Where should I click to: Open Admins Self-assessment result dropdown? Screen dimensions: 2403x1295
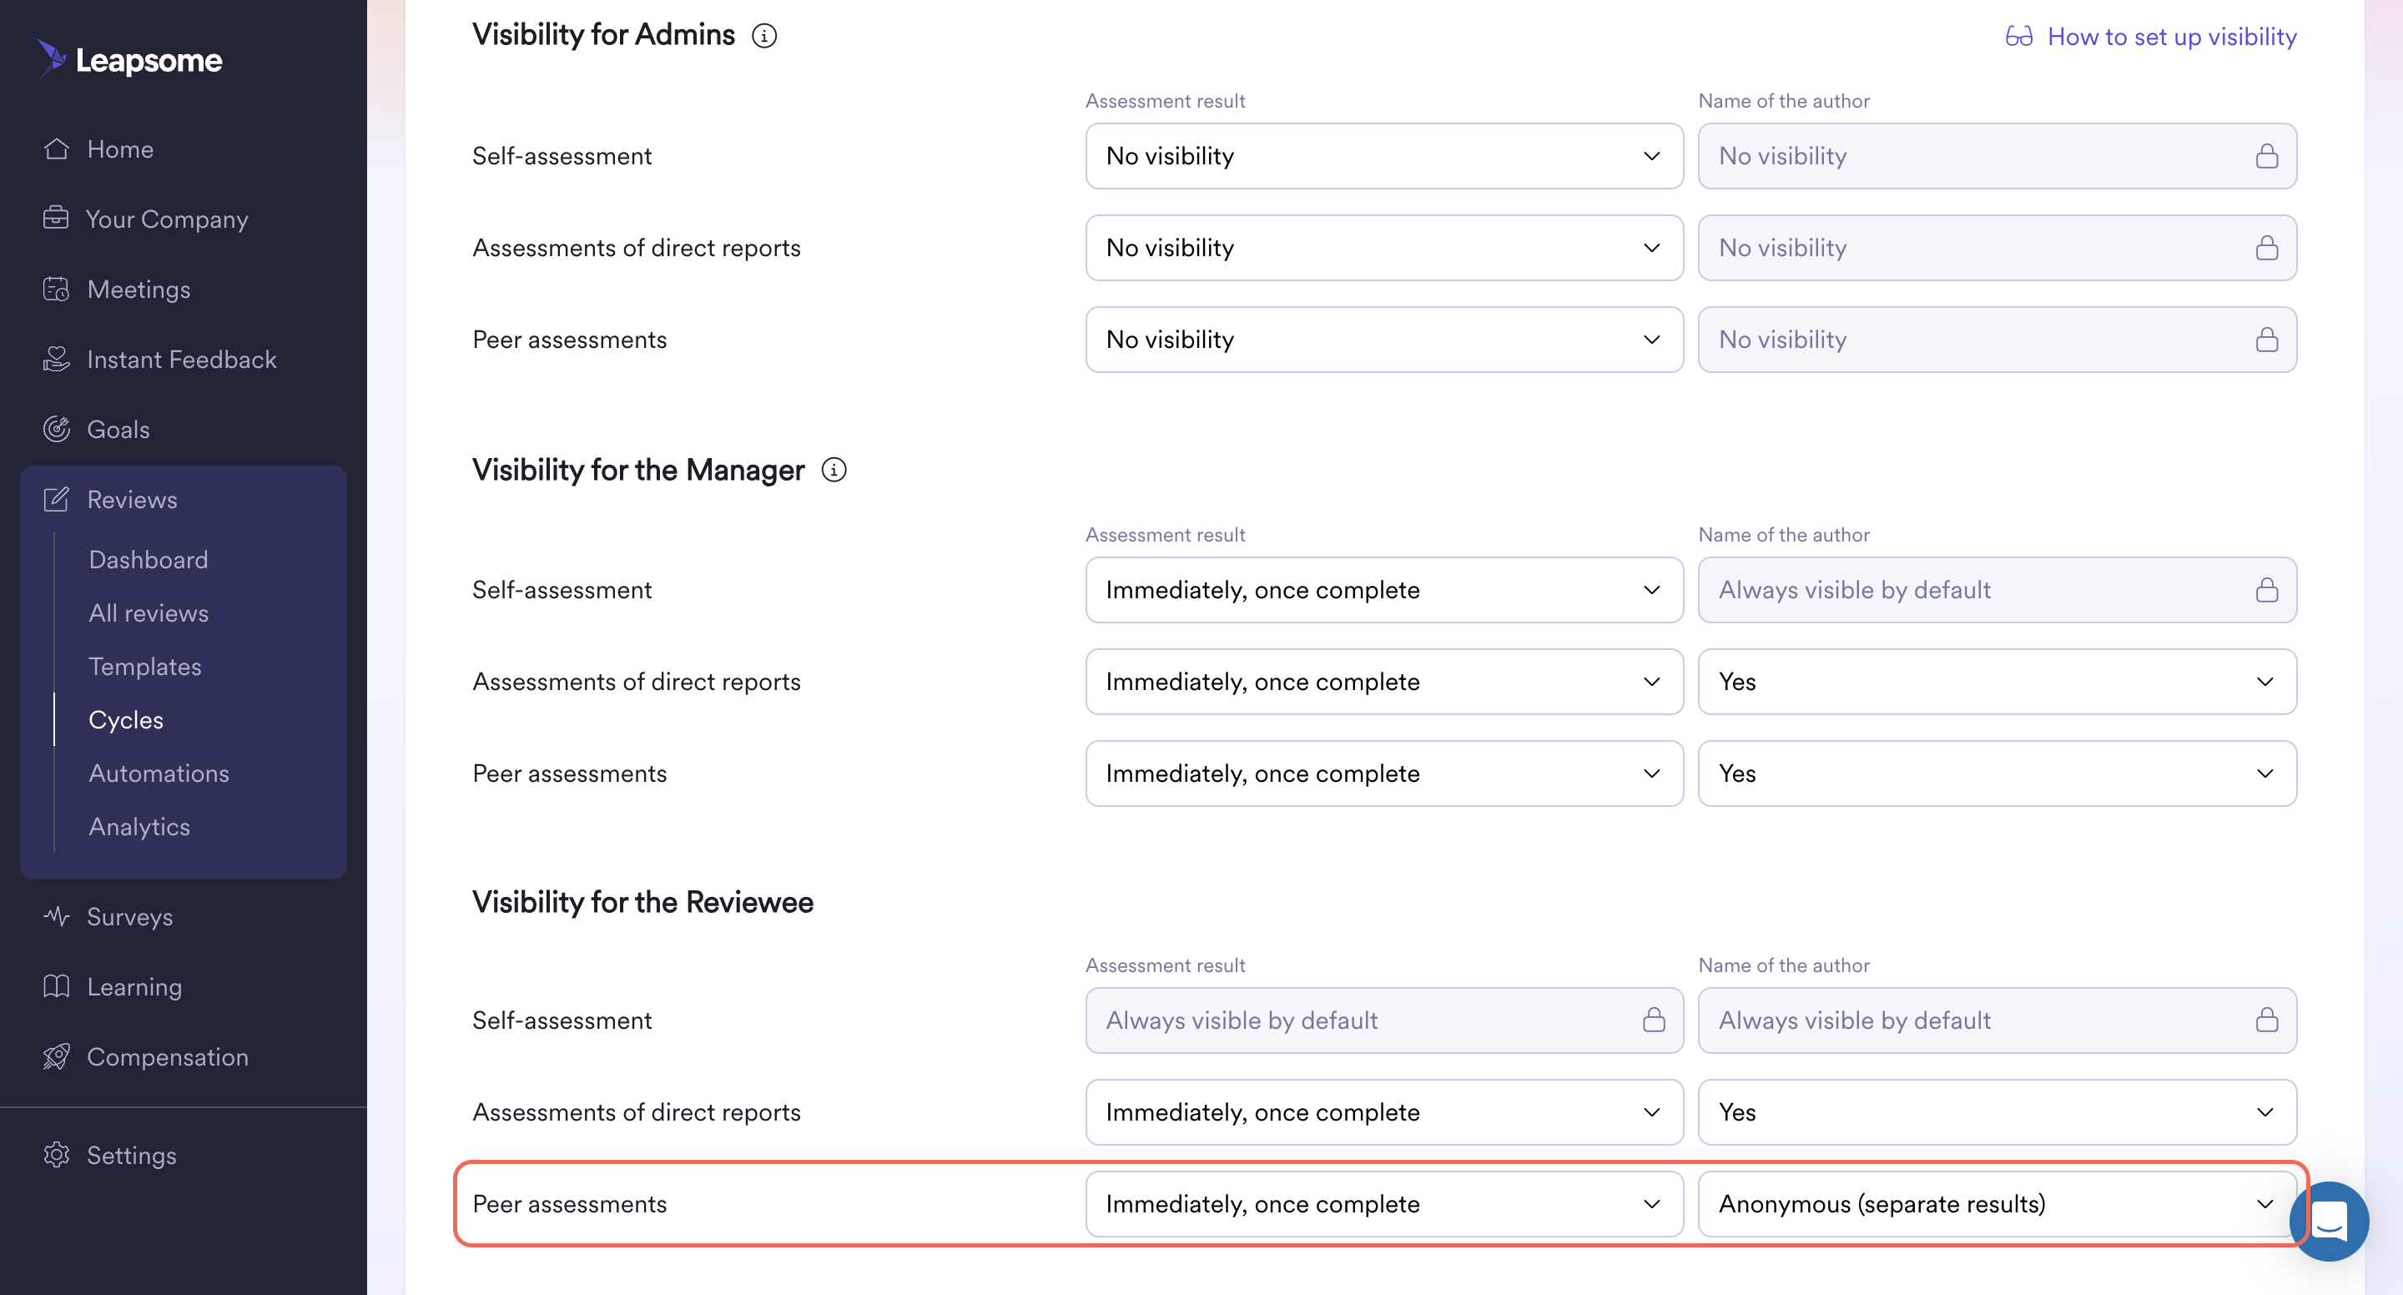[x=1384, y=156]
